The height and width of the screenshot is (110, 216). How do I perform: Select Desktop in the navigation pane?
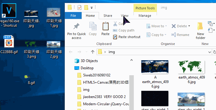pyautogui.click(x=84, y=68)
